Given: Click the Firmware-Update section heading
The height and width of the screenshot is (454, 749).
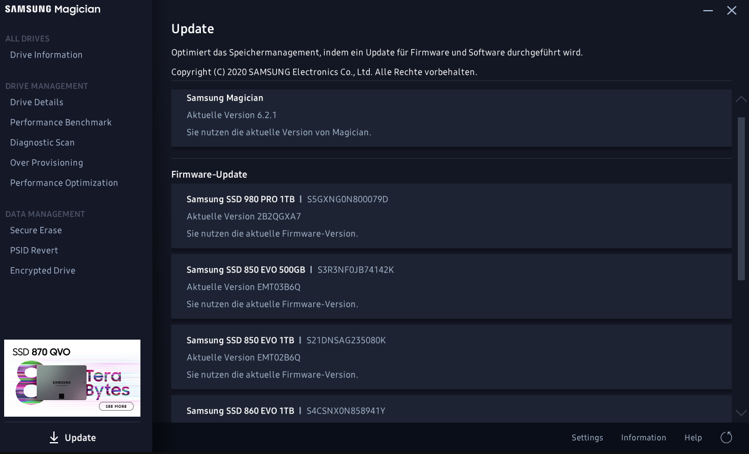Looking at the screenshot, I should 209,174.
